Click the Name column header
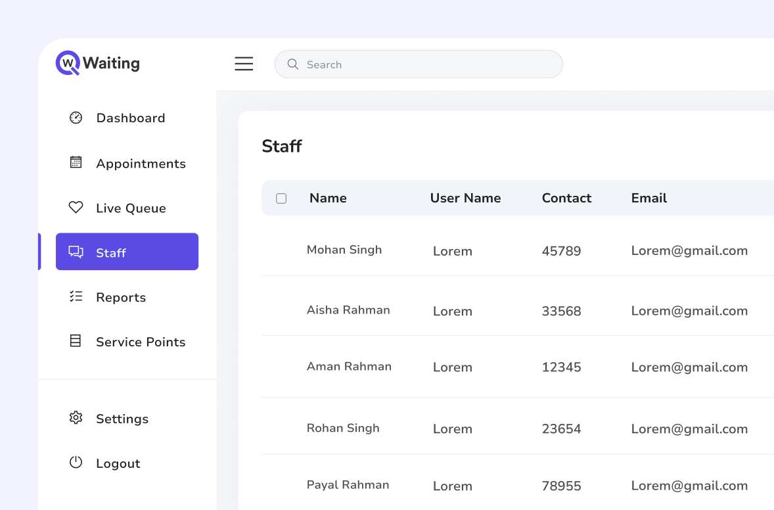The width and height of the screenshot is (774, 510). coord(328,198)
